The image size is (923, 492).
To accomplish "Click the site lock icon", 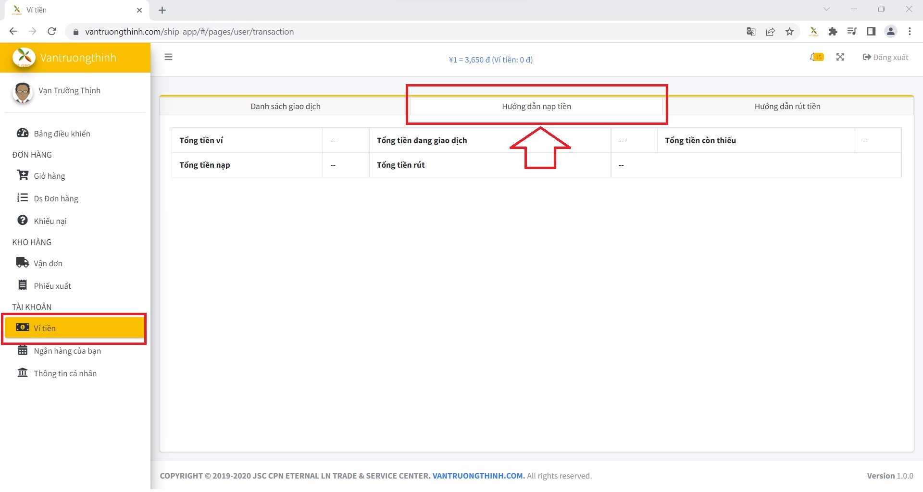I will pos(75,32).
